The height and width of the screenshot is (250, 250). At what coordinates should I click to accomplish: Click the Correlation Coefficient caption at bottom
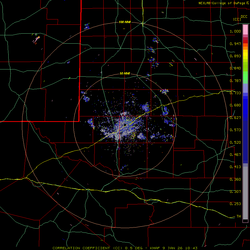[125, 248]
